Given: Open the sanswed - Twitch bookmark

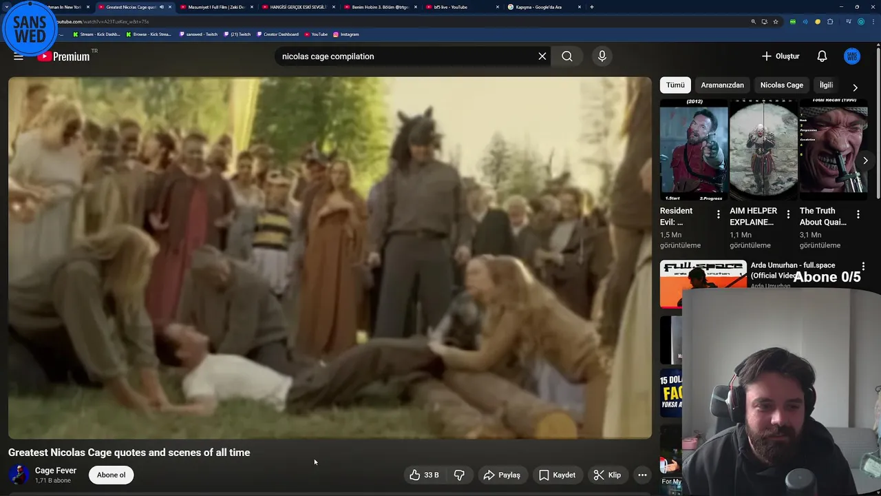Looking at the screenshot, I should (198, 34).
